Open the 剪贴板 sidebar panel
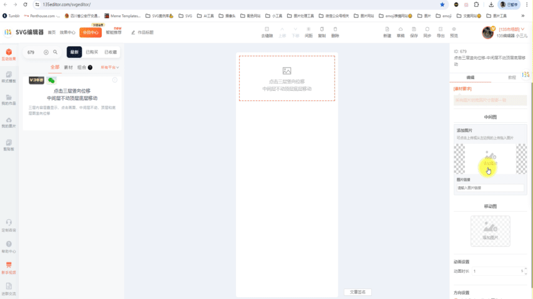Viewport: 533px width, 299px height. tap(9, 145)
